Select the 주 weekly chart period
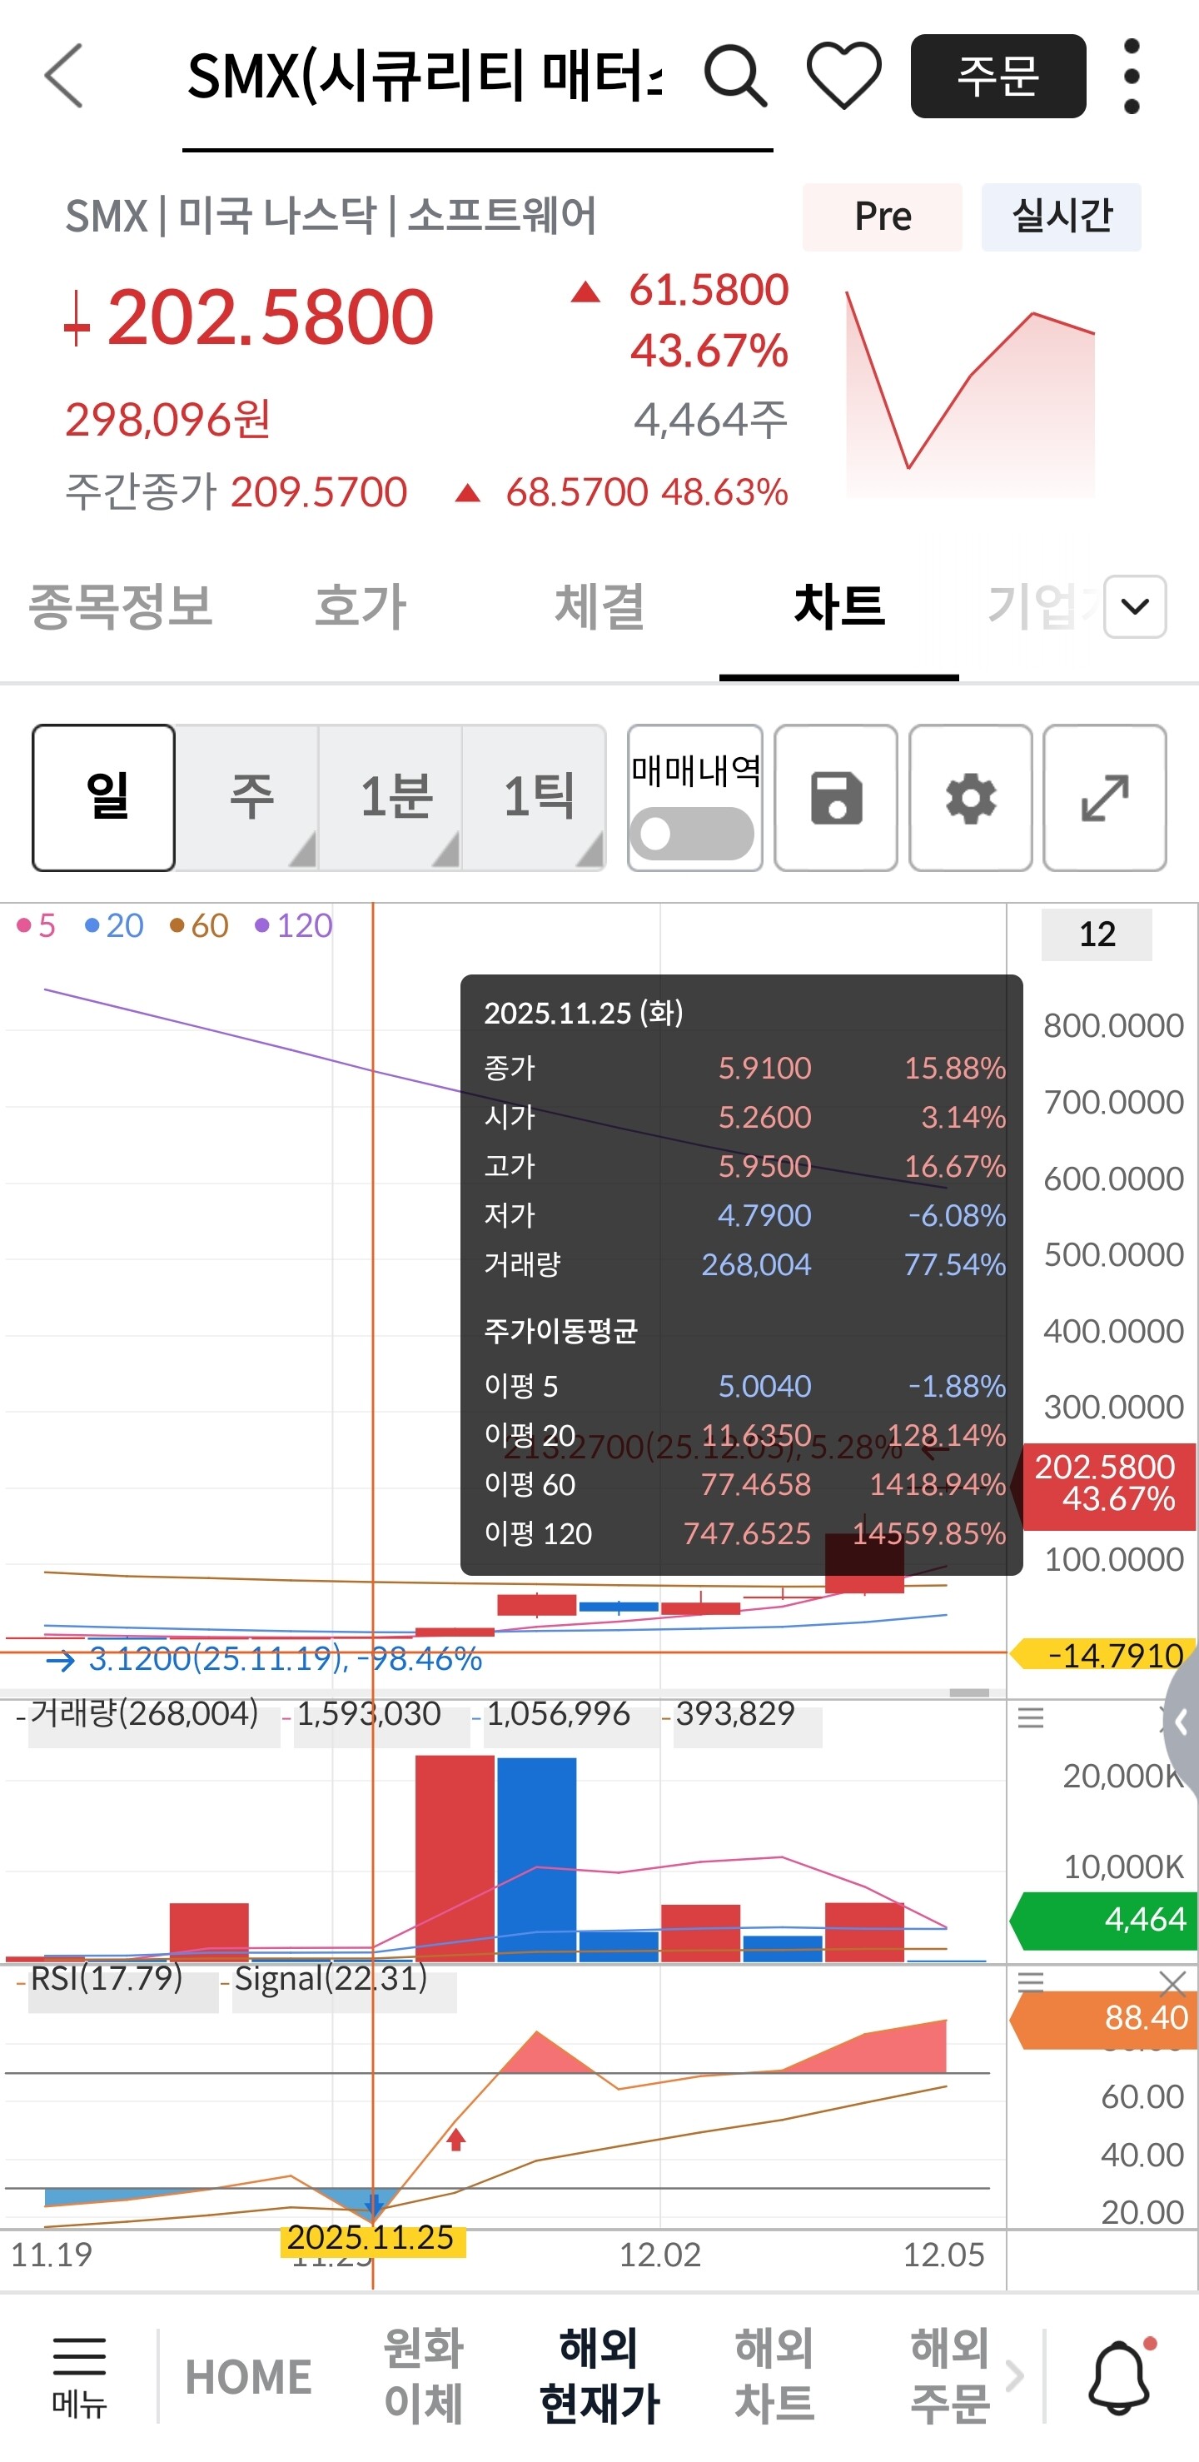This screenshot has height=2462, width=1199. [247, 798]
